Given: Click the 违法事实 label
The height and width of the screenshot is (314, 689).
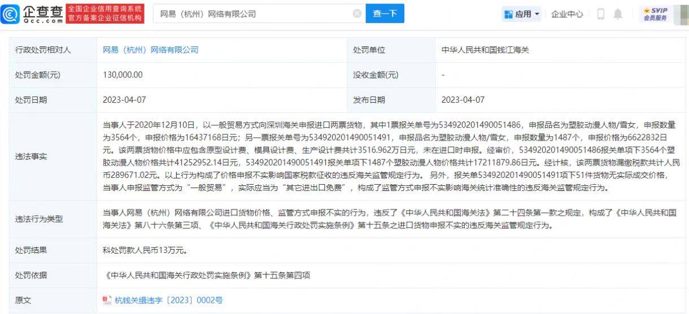Looking at the screenshot, I should pyautogui.click(x=31, y=156).
